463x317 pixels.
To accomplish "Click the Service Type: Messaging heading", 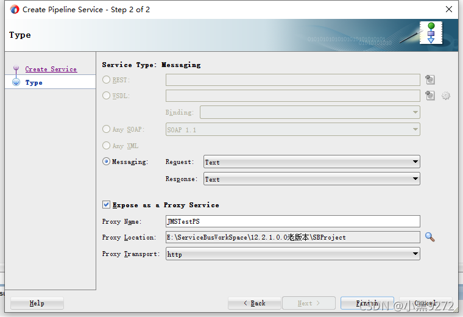I will coord(151,65).
